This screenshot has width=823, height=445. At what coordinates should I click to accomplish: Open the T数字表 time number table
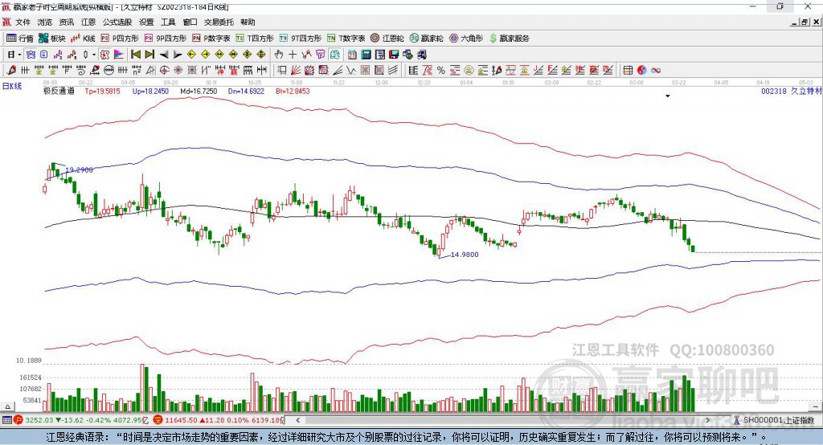point(346,39)
